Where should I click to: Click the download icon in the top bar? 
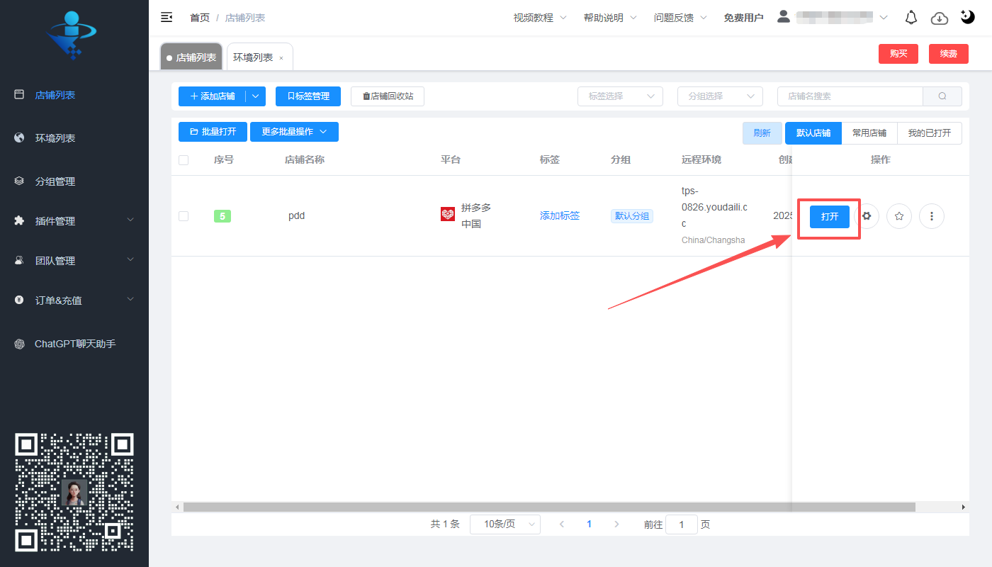(940, 18)
